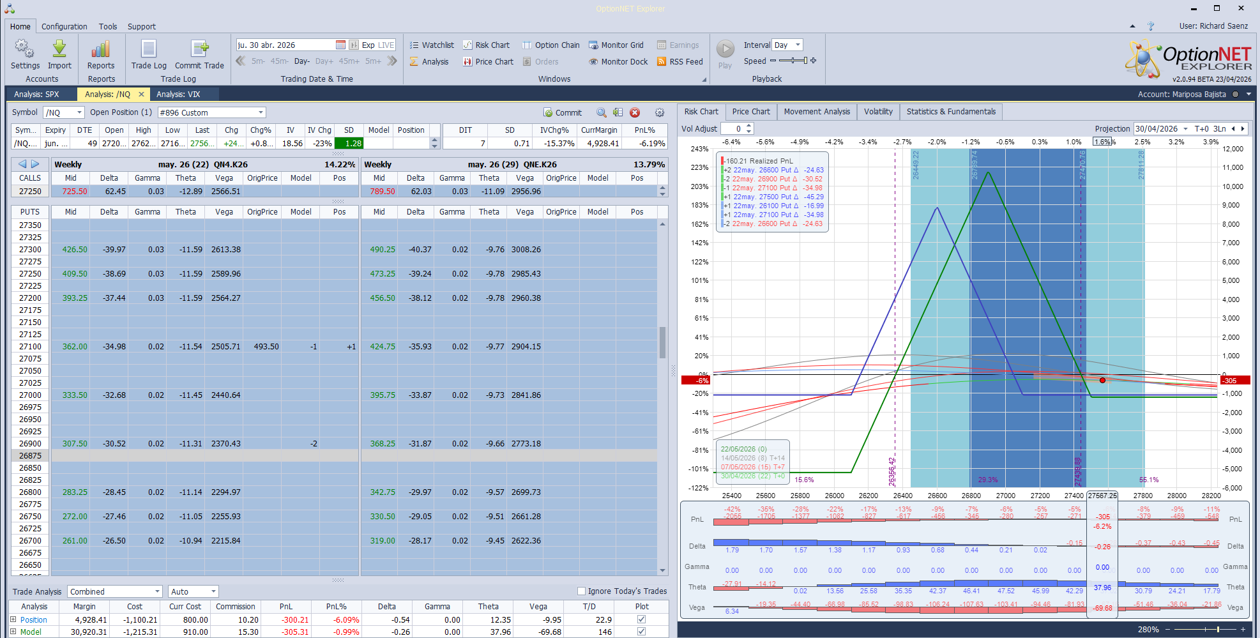Open the Interval Day dropdown
This screenshot has height=638, width=1260.
coord(787,45)
